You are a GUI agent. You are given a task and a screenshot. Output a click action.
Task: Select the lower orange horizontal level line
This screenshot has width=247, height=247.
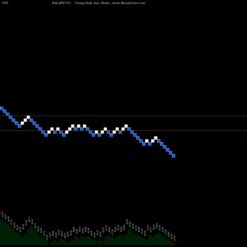pyautogui.click(x=123, y=131)
